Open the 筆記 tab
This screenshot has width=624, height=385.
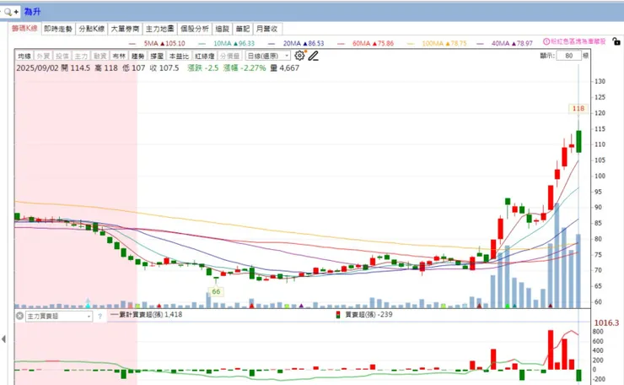click(x=242, y=29)
